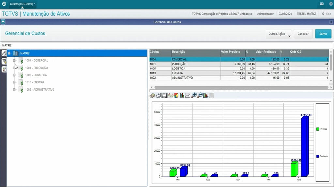Toggle the 3D bar chart icon
This screenshot has width=334, height=187.
tap(205, 96)
